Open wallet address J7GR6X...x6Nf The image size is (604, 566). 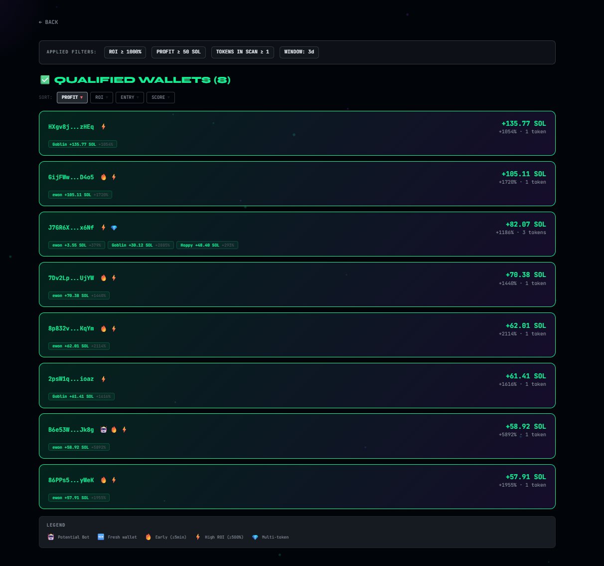[71, 228]
